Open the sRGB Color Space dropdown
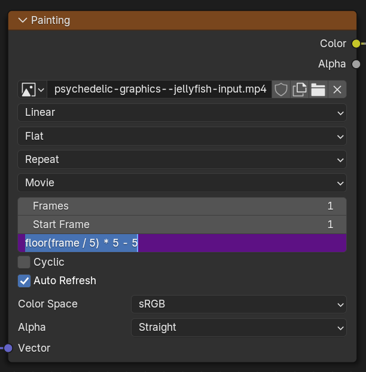Viewport: 366px width, 372px height. 239,304
